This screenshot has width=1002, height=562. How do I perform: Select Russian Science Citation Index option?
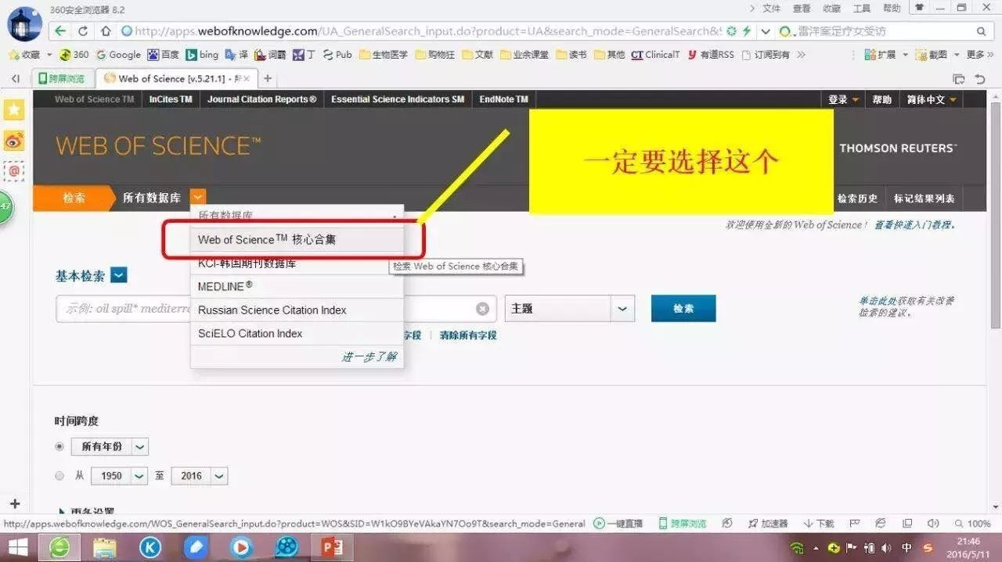point(297,310)
